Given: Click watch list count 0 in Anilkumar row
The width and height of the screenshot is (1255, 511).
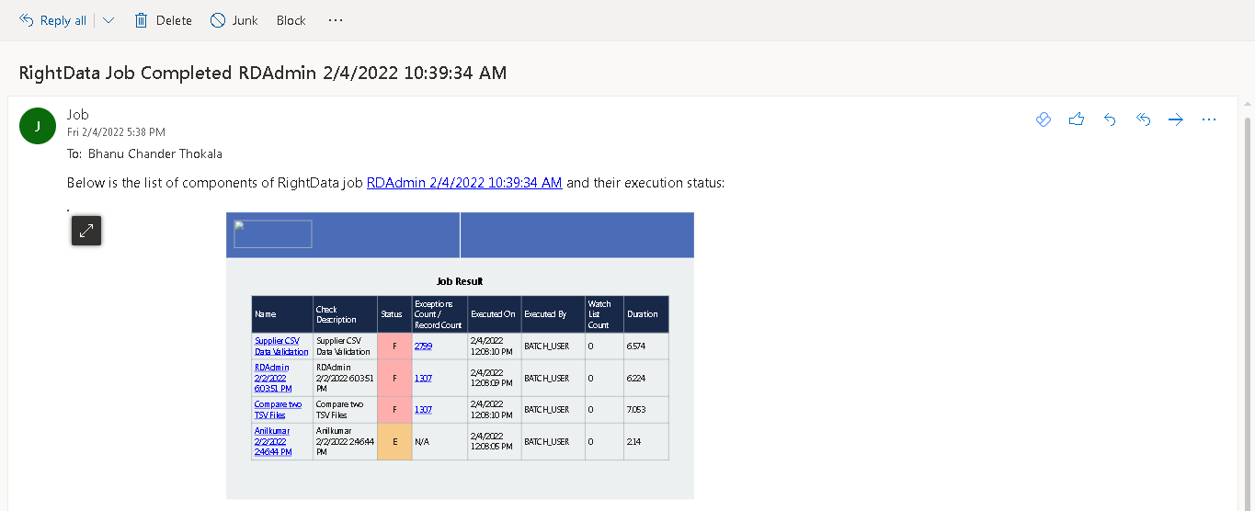Looking at the screenshot, I should [x=590, y=441].
